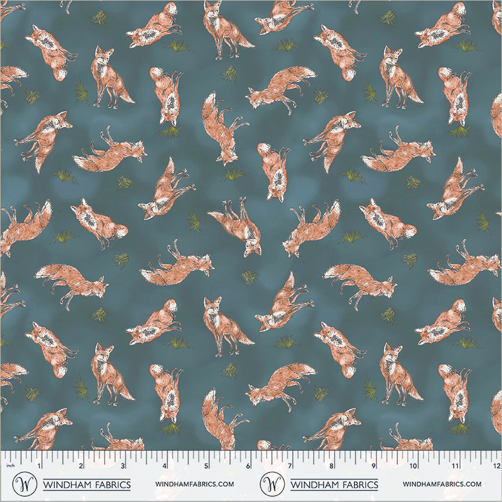
Task: Click the teal fox-print fabric swatch
Action: click(251, 224)
